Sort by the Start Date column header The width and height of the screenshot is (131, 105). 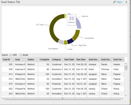(69, 59)
